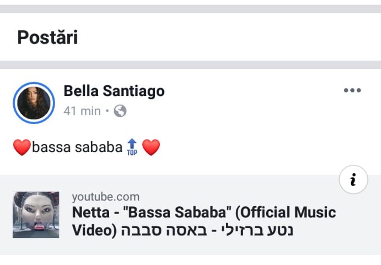Click the youtube.com domain label
The height and width of the screenshot is (265, 381).
click(x=106, y=197)
